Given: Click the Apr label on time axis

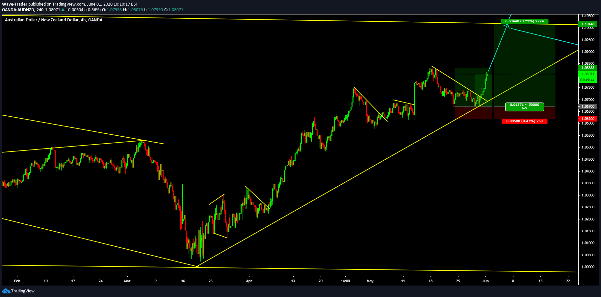Looking at the screenshot, I should 249,281.
